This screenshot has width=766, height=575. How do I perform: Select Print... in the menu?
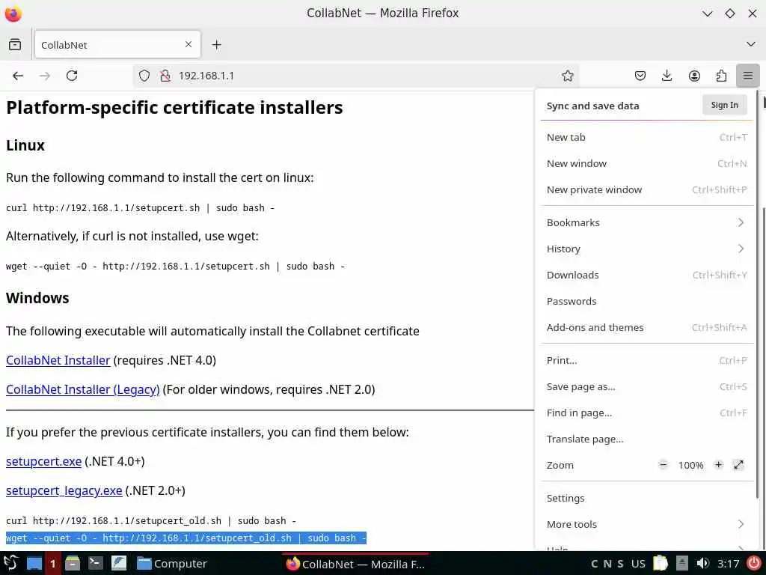(x=647, y=360)
